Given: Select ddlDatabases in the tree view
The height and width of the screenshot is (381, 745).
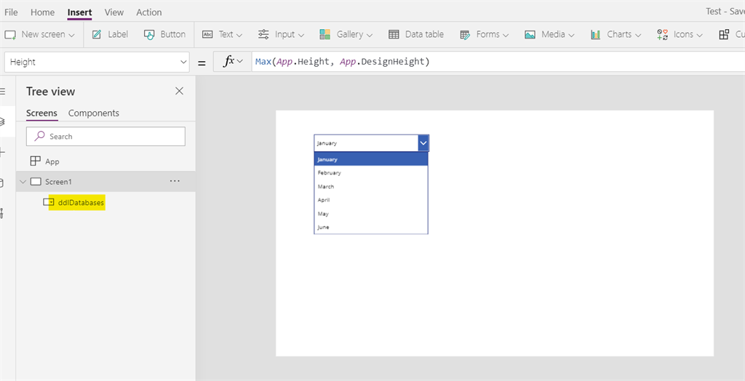Looking at the screenshot, I should 81,202.
